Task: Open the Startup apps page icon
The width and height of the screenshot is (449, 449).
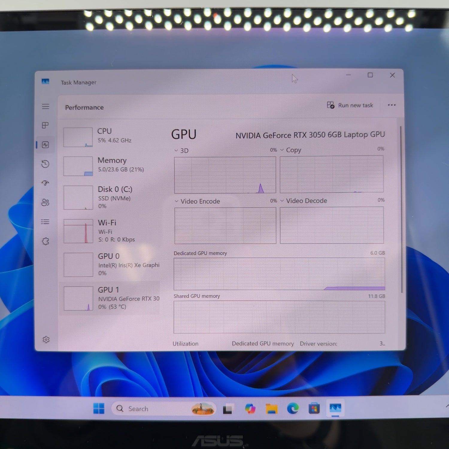Action: 45,183
